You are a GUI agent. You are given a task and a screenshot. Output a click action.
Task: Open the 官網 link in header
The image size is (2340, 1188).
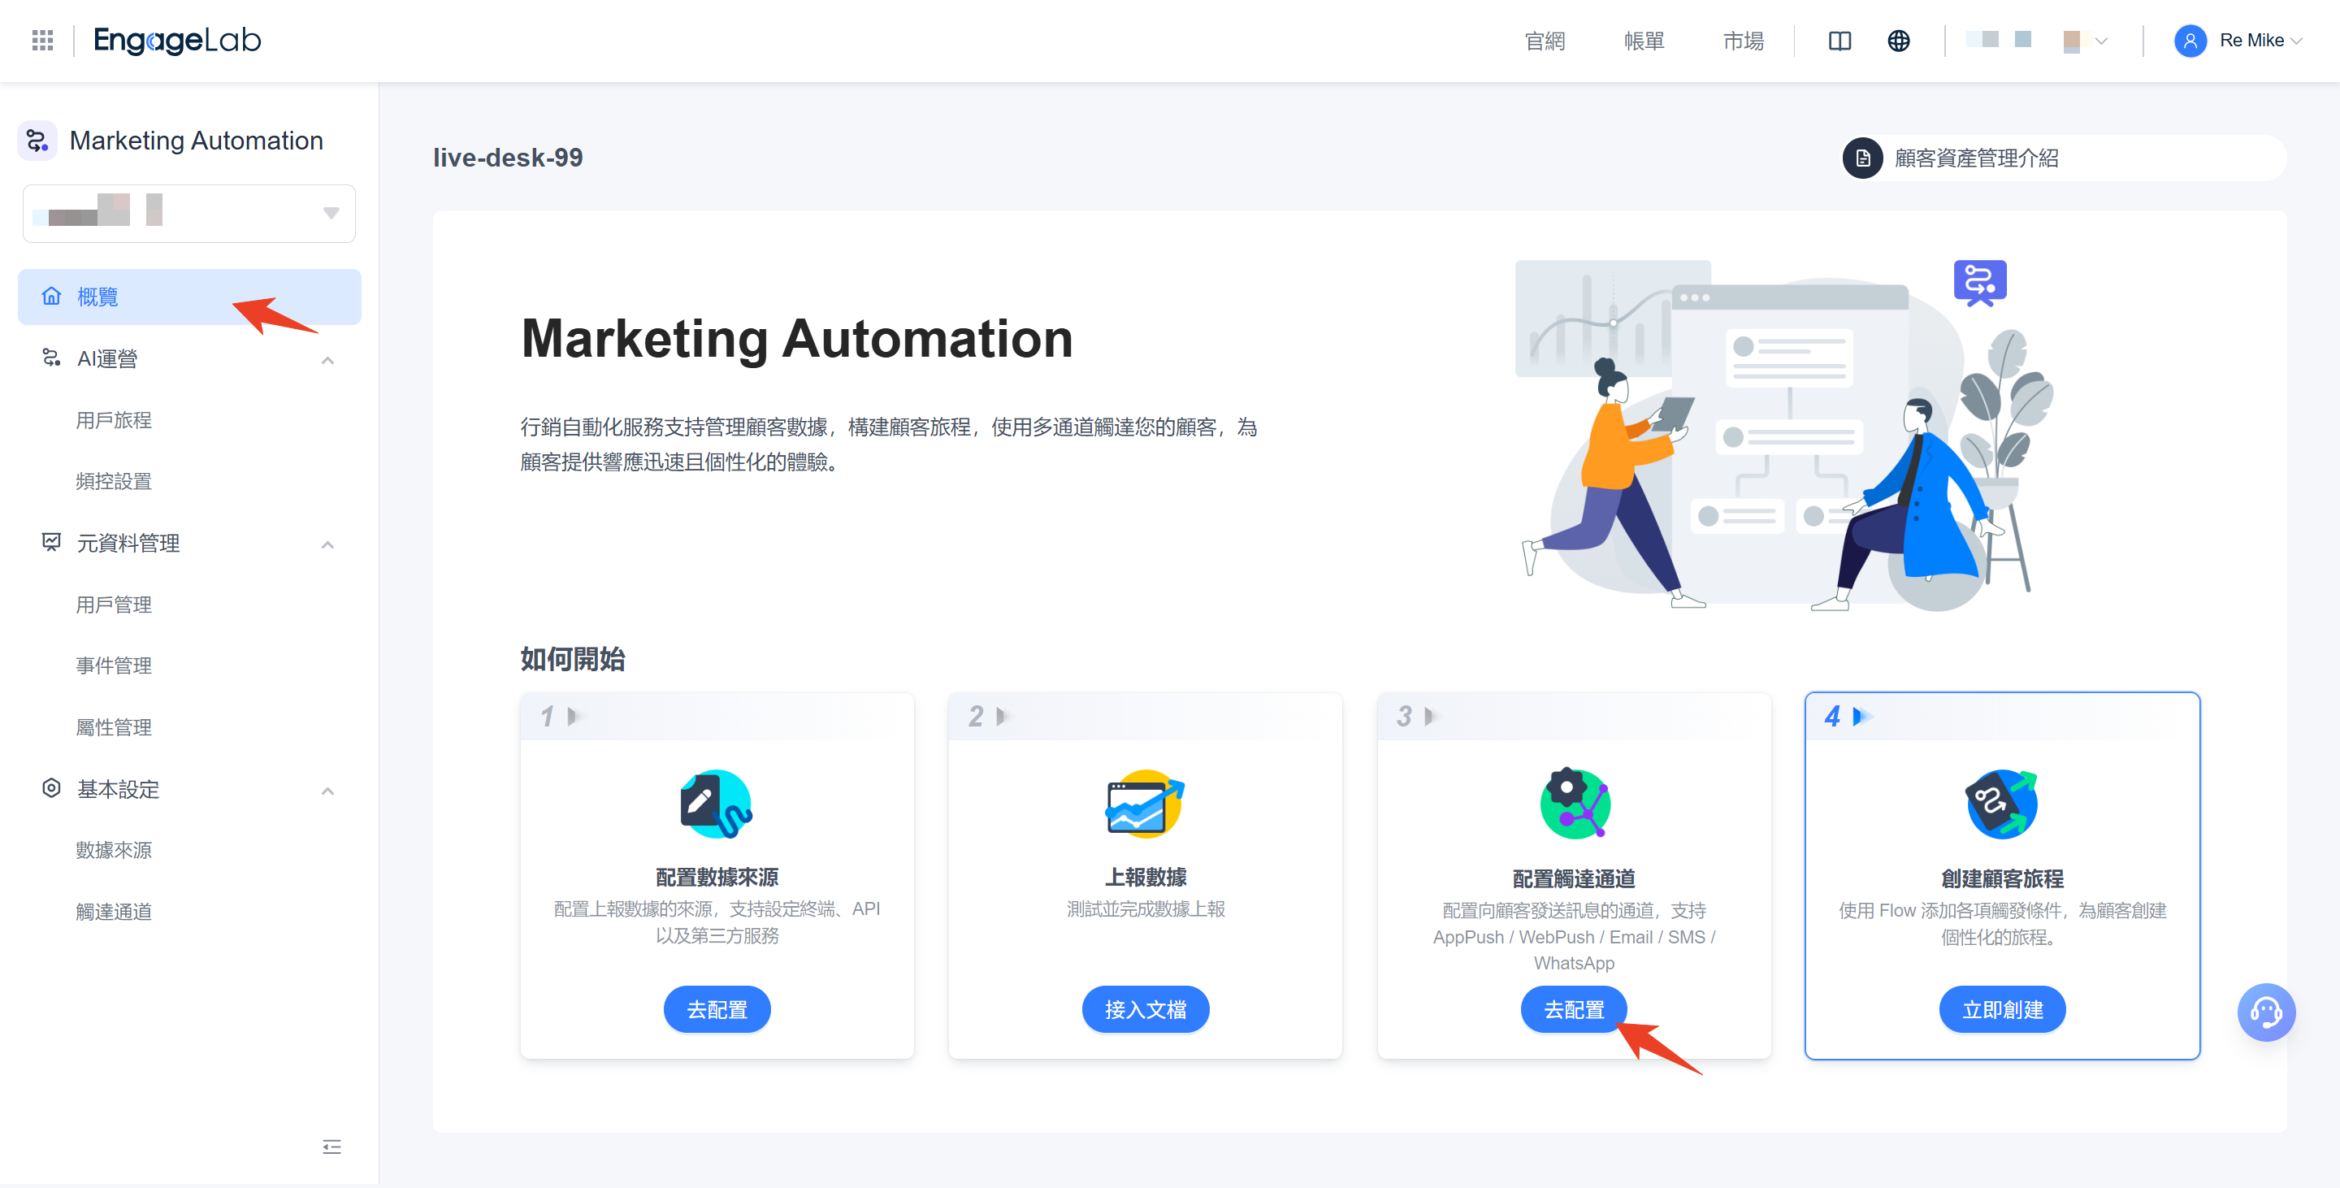pyautogui.click(x=1545, y=41)
